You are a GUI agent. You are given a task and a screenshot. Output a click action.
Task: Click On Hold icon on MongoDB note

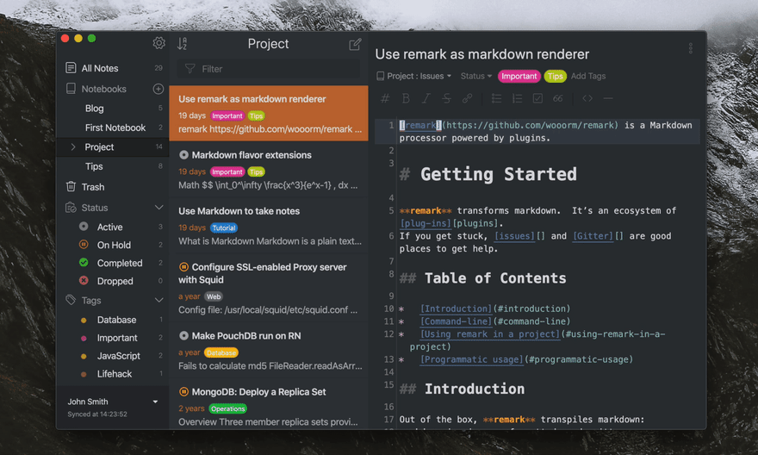(183, 391)
